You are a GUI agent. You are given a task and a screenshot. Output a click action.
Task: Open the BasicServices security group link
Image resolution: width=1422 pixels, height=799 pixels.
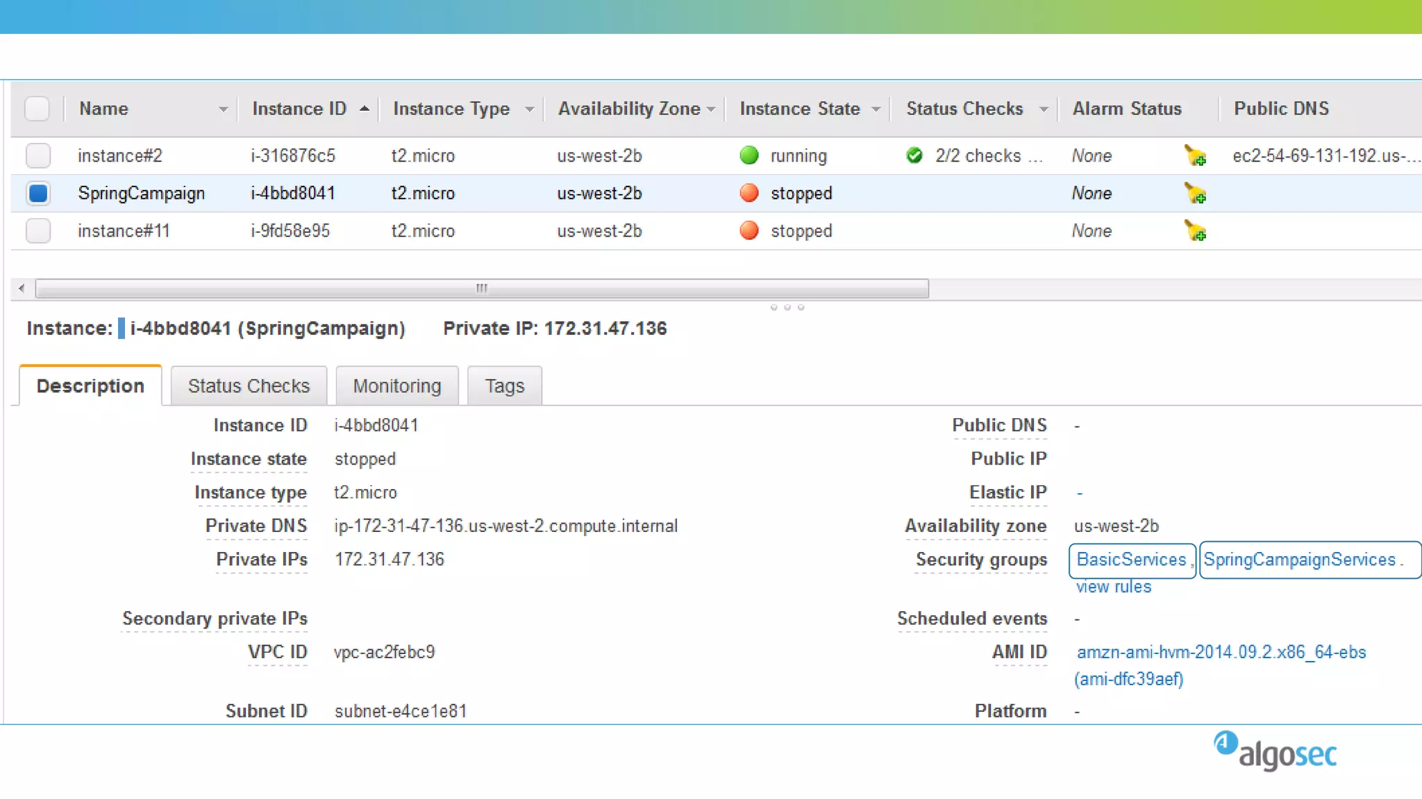[1131, 560]
